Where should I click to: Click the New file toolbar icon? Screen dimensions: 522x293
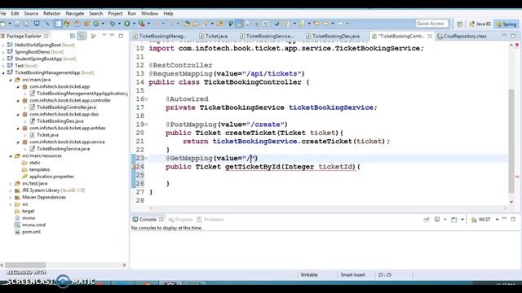(x=3, y=24)
